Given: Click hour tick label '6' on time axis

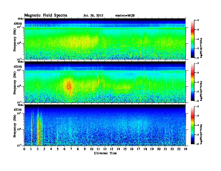Looking at the screenshot, I should pyautogui.click(x=64, y=149).
